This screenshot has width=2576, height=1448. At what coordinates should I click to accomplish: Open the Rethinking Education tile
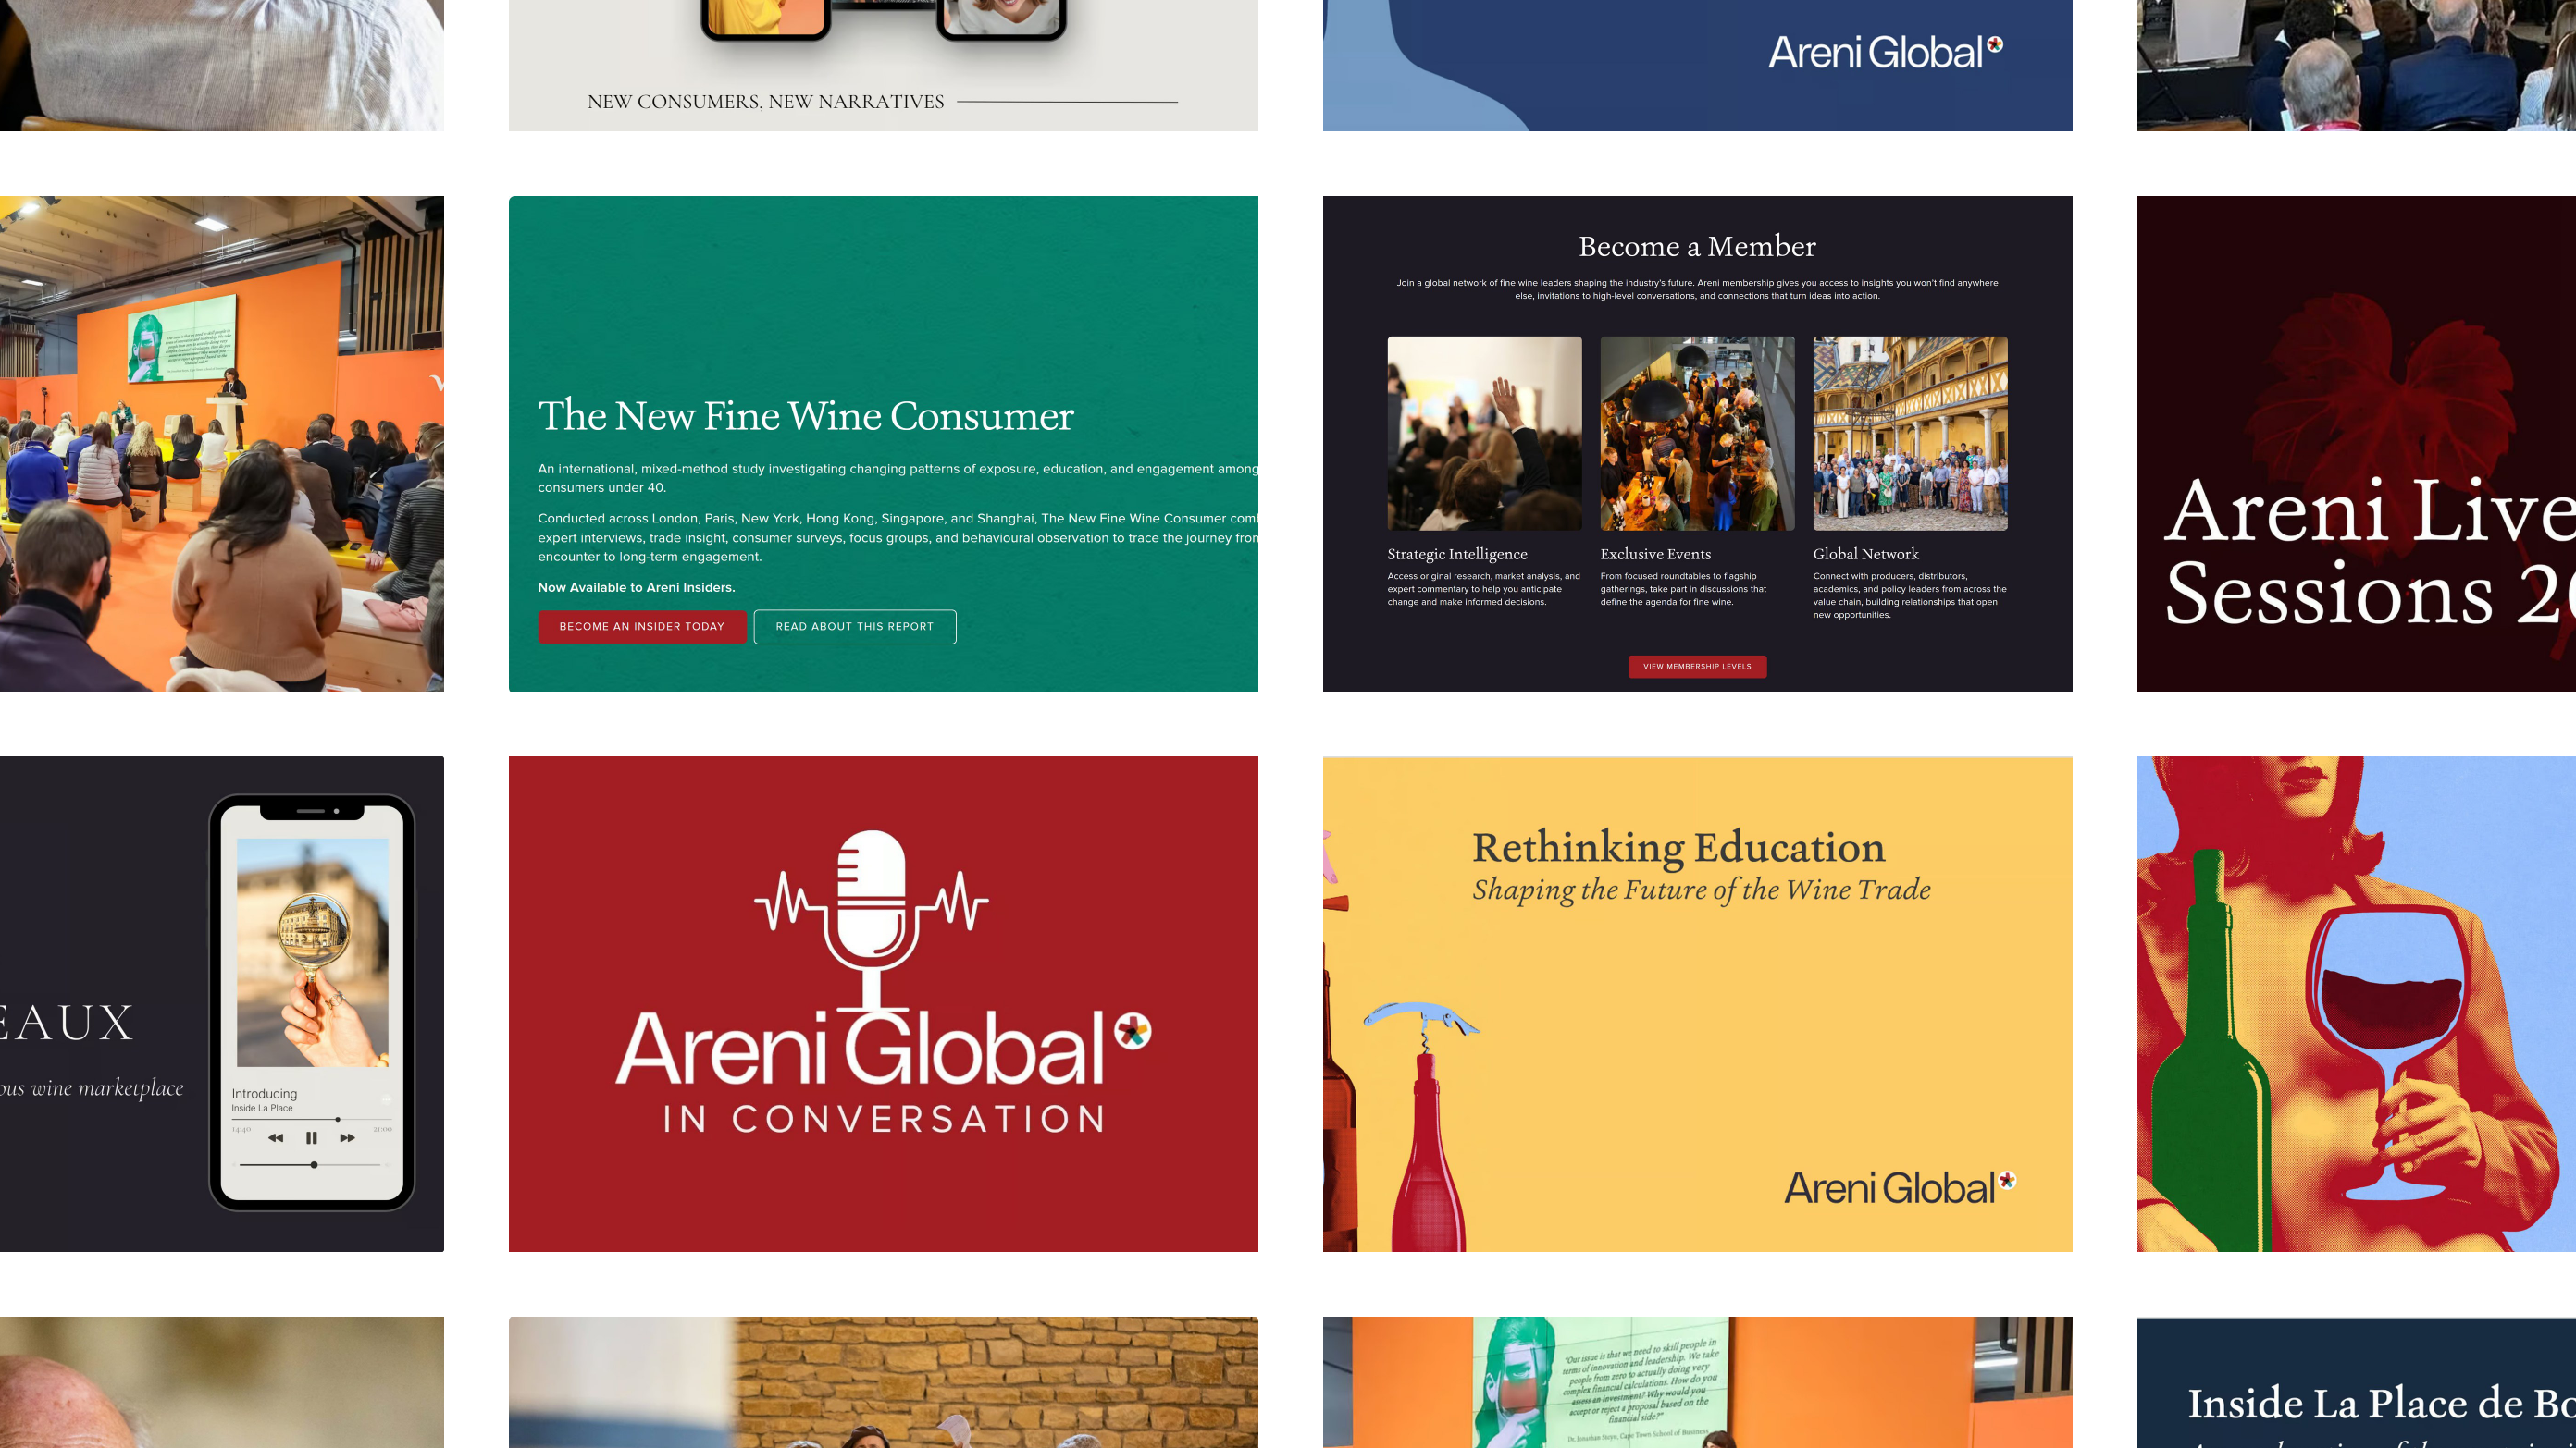[1697, 1003]
